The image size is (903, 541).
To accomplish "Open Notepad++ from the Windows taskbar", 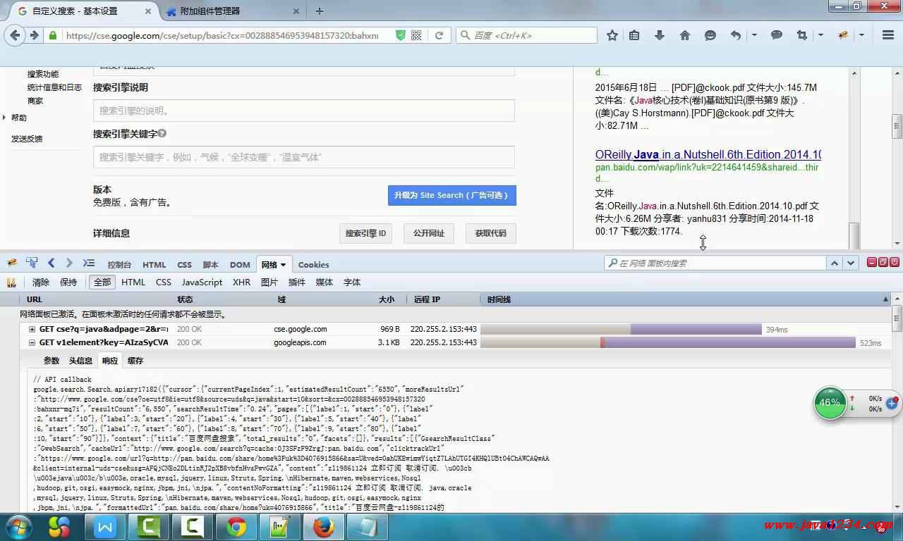I will coord(280,526).
